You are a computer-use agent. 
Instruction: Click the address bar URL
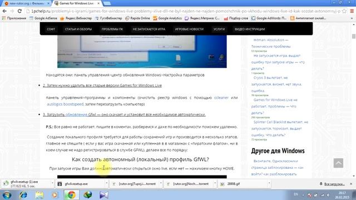186,11
